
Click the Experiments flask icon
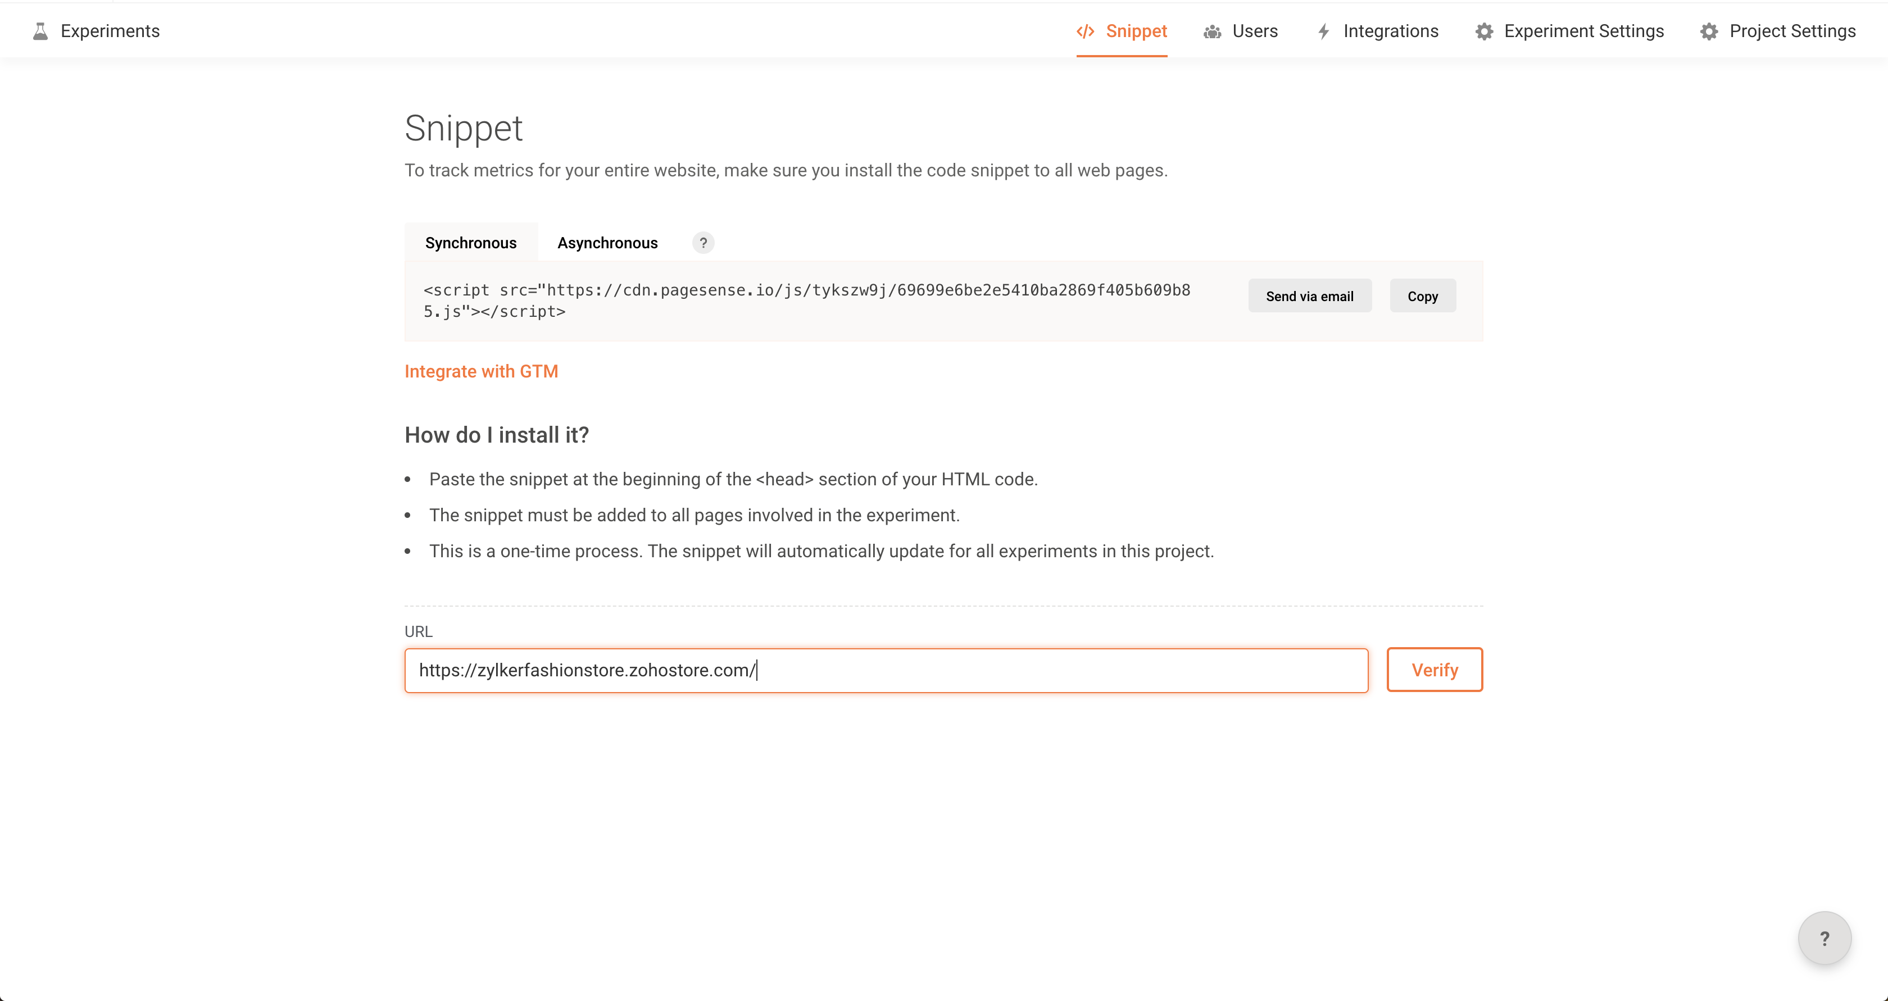coord(40,31)
